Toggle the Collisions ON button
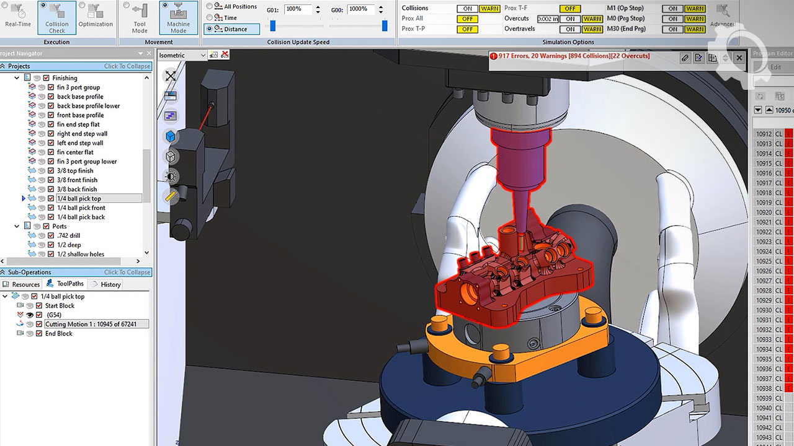The width and height of the screenshot is (794, 446). coord(467,9)
